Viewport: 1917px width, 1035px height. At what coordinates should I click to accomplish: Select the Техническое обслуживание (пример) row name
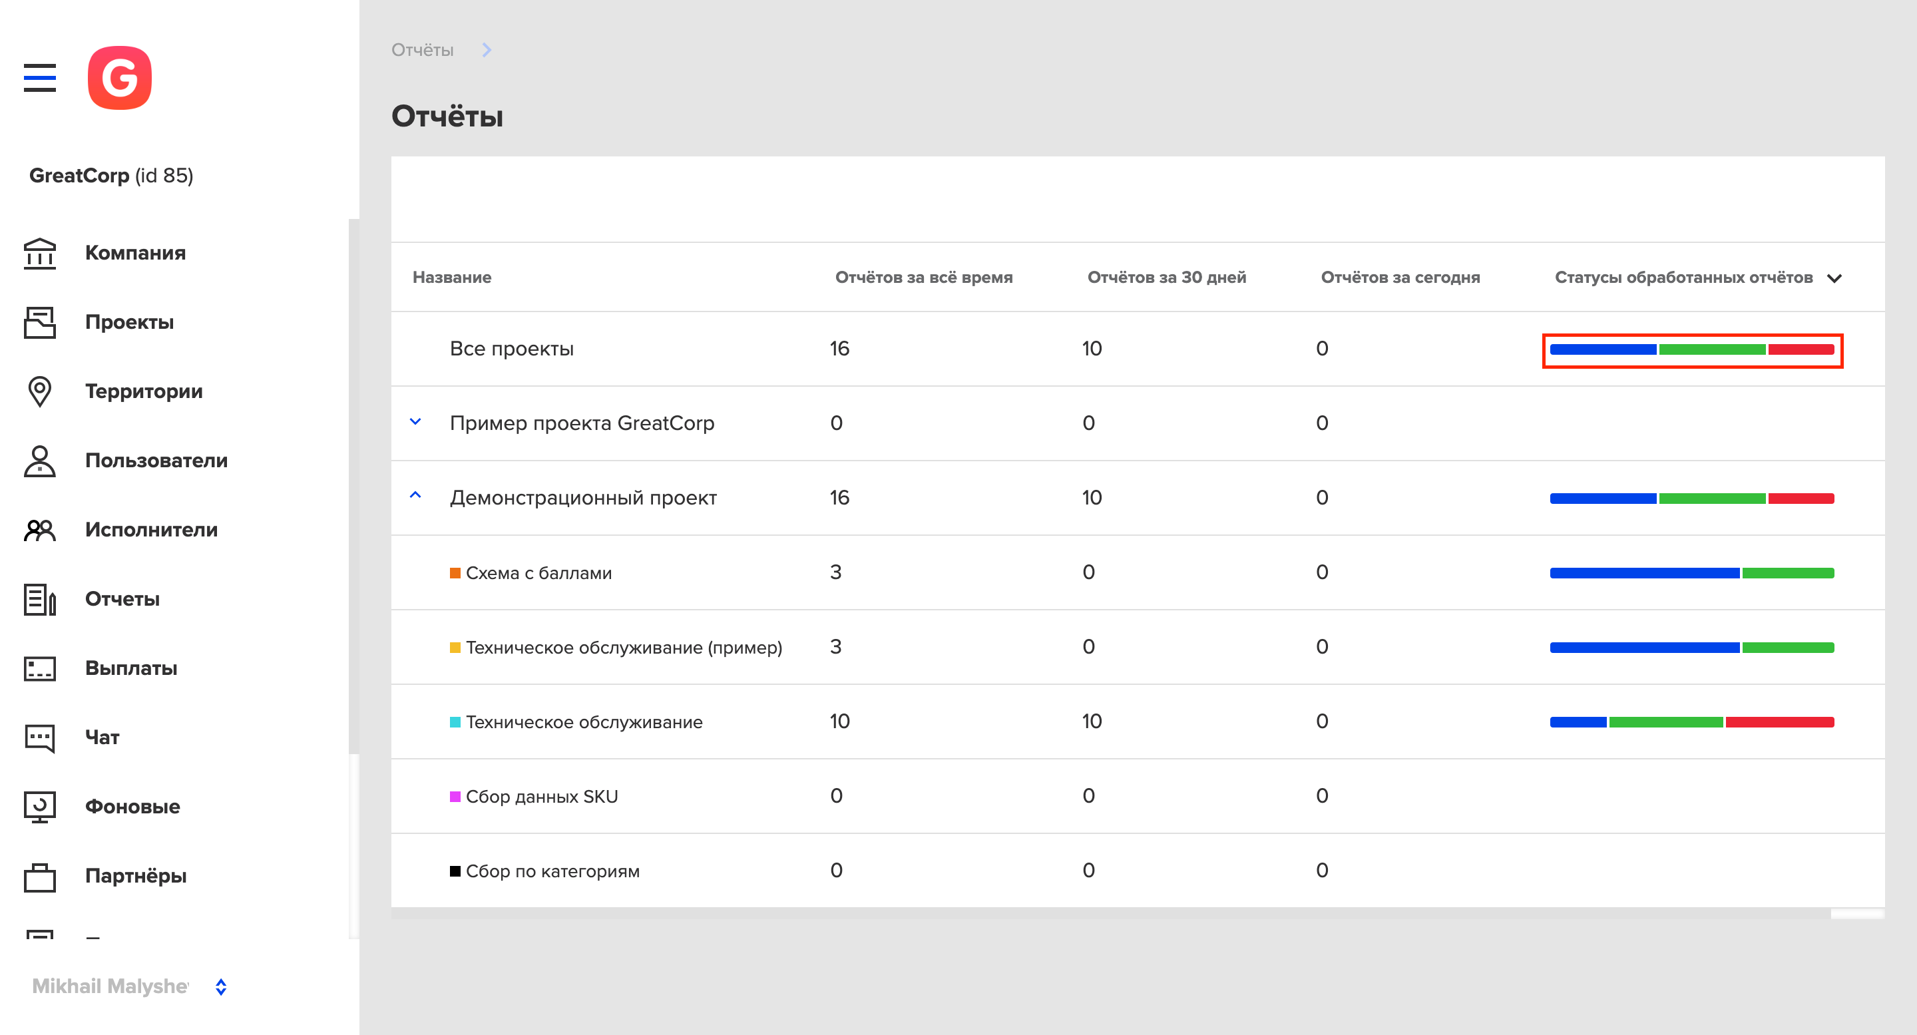624,648
